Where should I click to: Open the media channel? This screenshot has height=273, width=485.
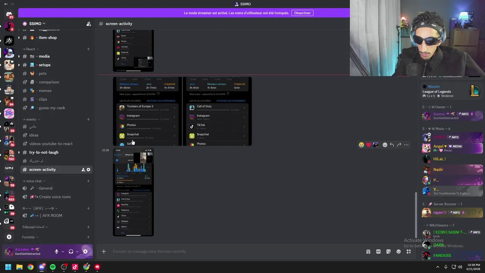click(x=56, y=56)
